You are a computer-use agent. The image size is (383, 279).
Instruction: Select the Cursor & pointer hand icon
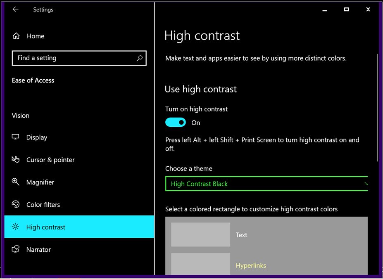(x=15, y=159)
